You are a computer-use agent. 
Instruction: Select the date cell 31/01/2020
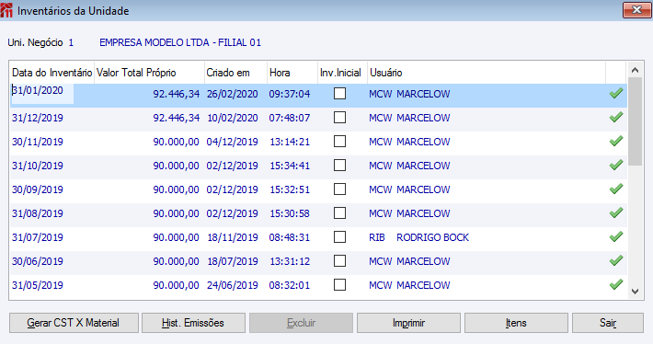(42, 93)
